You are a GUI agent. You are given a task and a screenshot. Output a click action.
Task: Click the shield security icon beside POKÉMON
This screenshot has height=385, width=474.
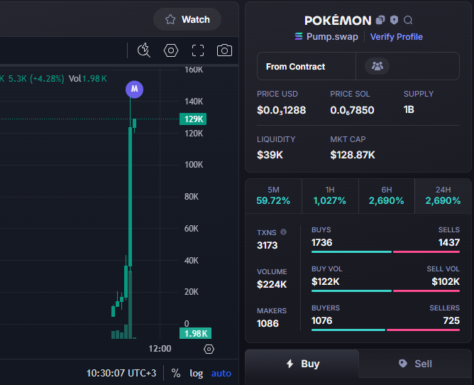[x=394, y=20]
